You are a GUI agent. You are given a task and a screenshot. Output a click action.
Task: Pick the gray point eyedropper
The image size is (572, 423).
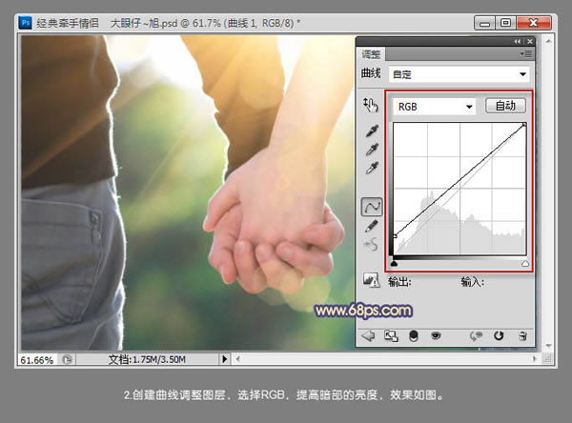point(372,150)
